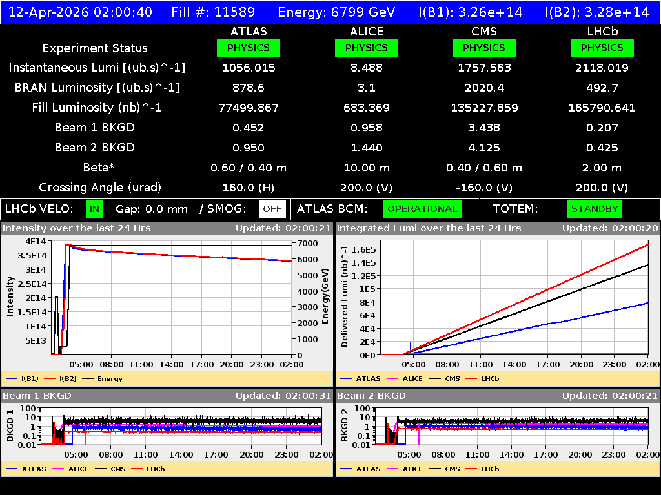Click the LHCb PHYSICS status indicator
Image resolution: width=661 pixels, height=495 pixels.
(x=602, y=48)
